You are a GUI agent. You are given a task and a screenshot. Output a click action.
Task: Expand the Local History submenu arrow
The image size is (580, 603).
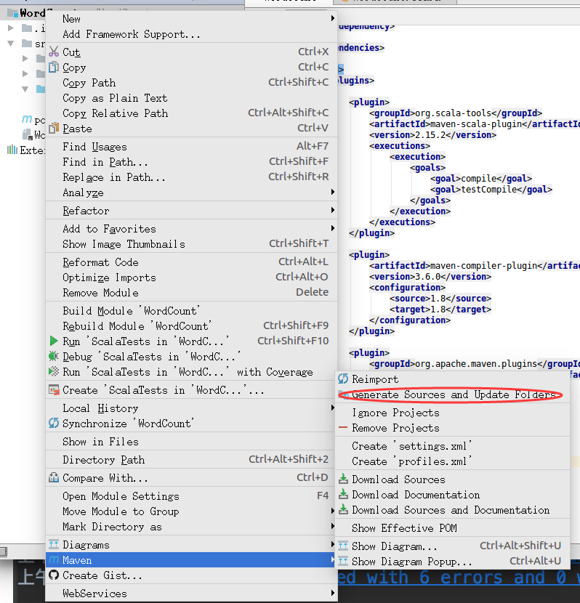(333, 408)
